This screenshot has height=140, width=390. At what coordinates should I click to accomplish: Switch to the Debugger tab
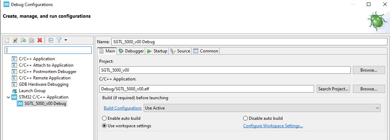[x=131, y=51]
